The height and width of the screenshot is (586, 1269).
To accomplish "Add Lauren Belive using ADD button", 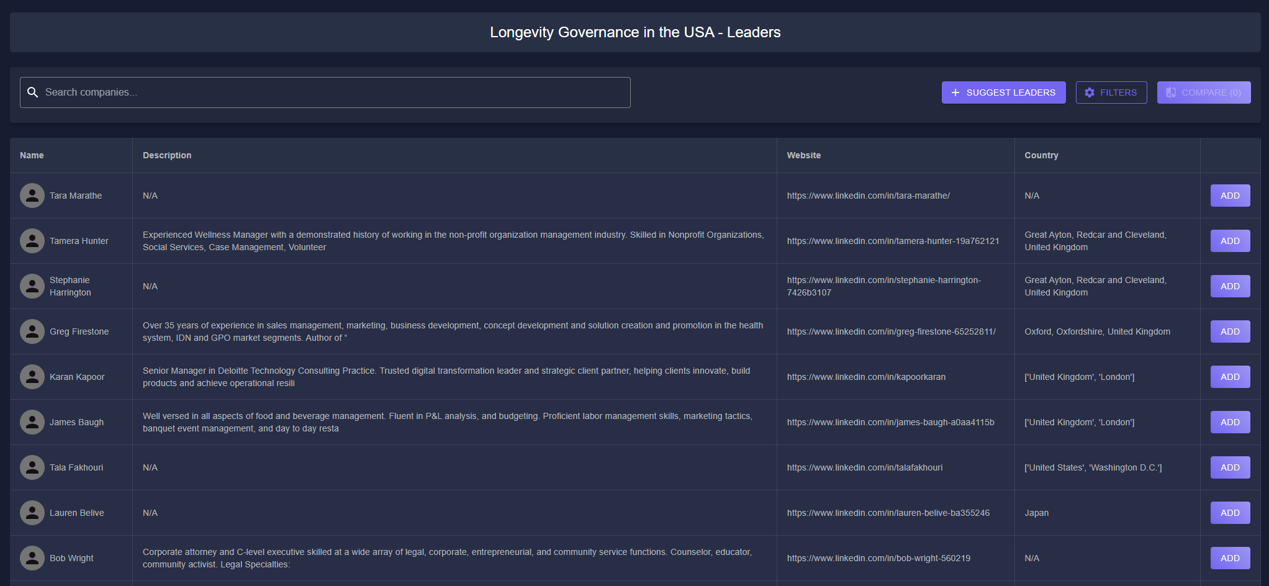I will [x=1230, y=513].
